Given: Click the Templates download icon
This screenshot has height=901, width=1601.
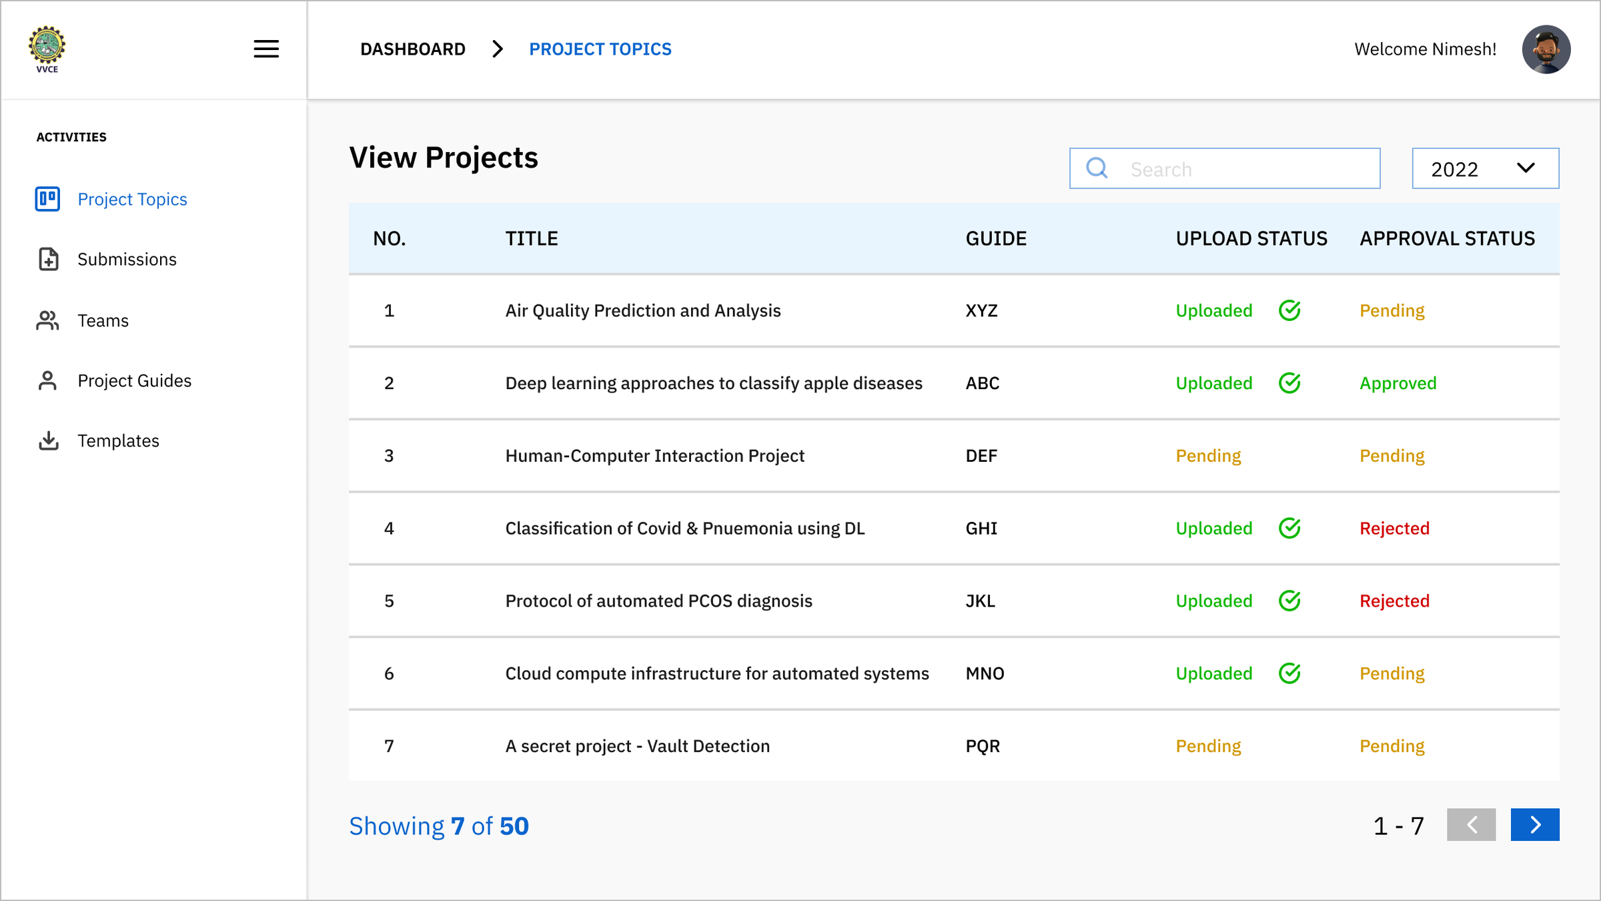Looking at the screenshot, I should [48, 440].
